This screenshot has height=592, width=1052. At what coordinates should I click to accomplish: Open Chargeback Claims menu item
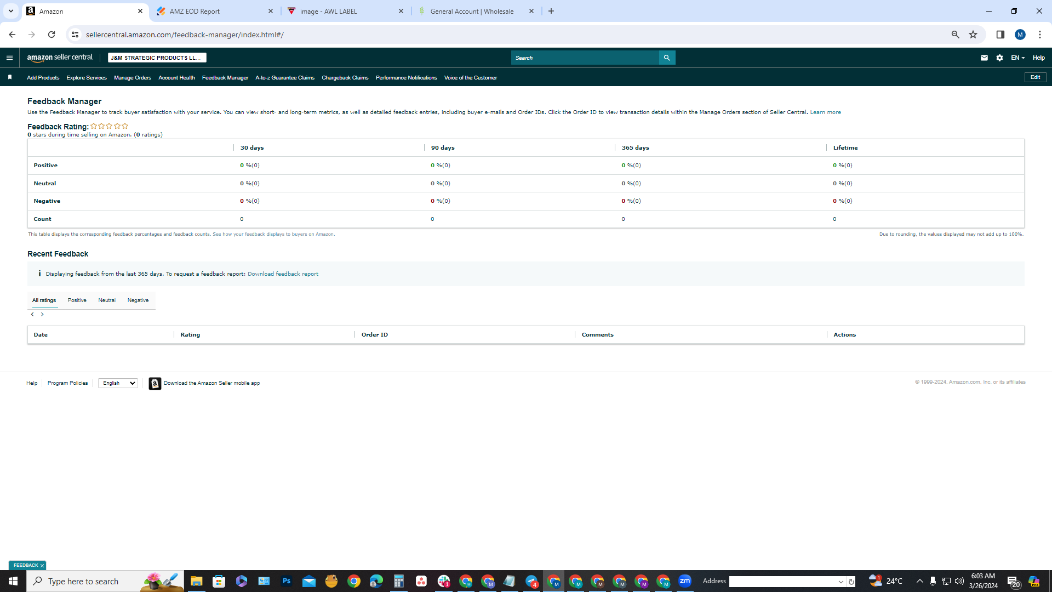pos(345,78)
